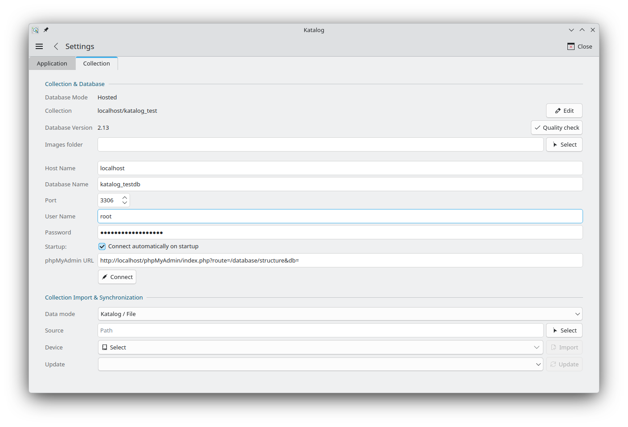The height and width of the screenshot is (427, 628).
Task: Minimize the Katalog window
Action: click(x=571, y=30)
